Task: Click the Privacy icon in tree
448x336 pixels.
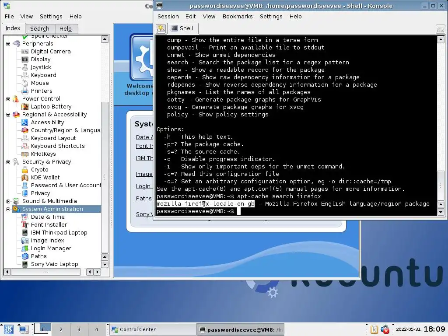Action: point(25,193)
